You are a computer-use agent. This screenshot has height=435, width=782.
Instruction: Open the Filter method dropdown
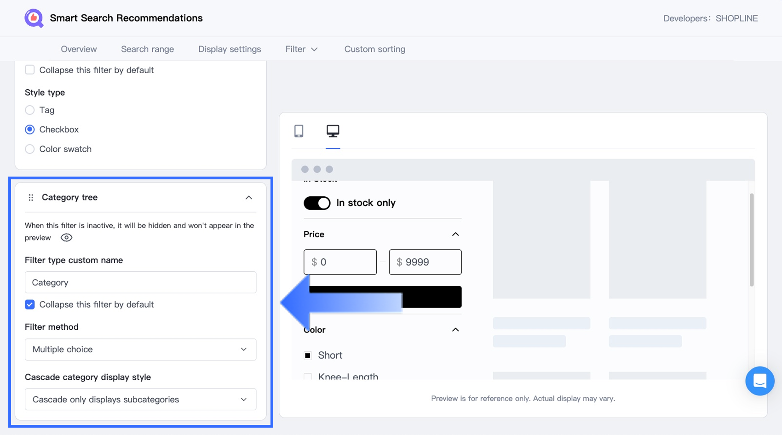140,349
